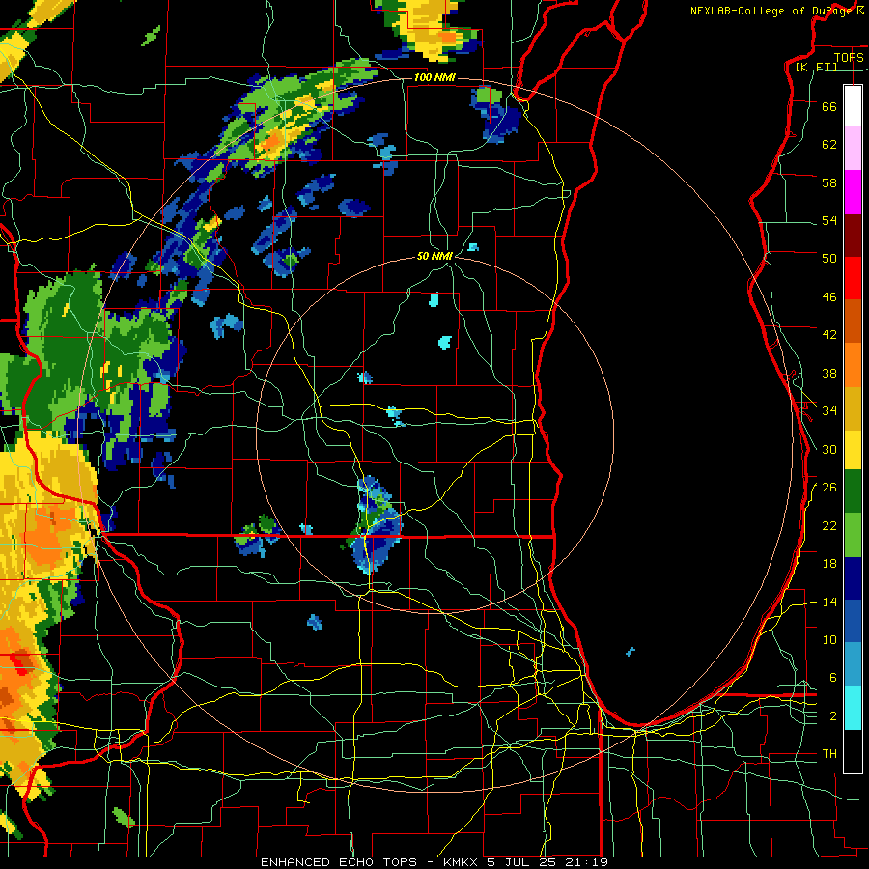Click the 100 NMI range ring label
Image resolution: width=869 pixels, height=869 pixels.
tap(434, 77)
